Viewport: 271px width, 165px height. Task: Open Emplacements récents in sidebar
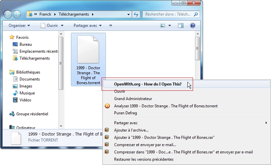pyautogui.click(x=39, y=51)
